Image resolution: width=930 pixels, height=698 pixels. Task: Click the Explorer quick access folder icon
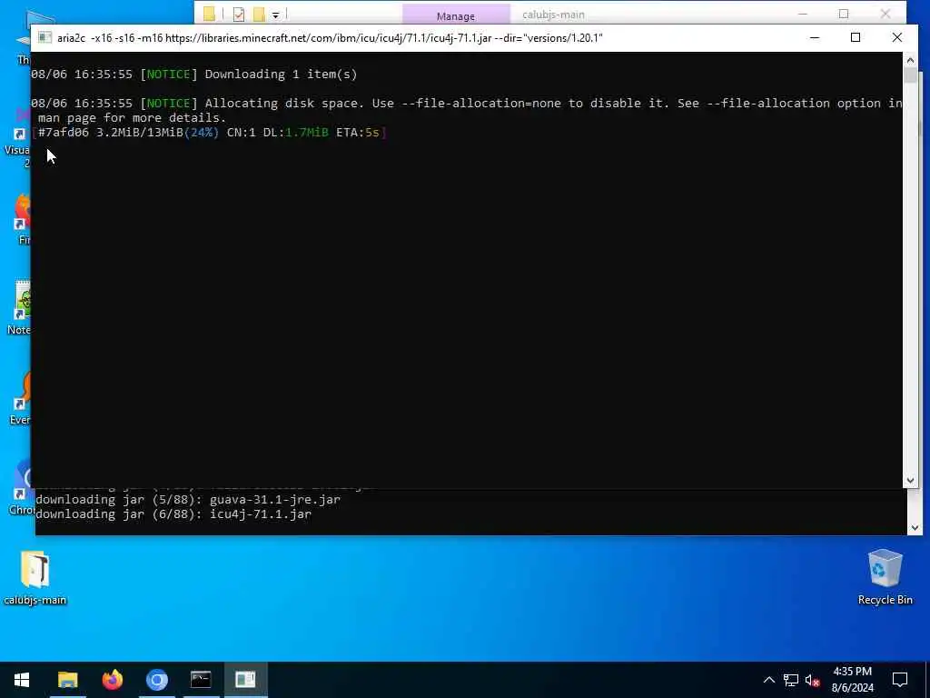[210, 15]
